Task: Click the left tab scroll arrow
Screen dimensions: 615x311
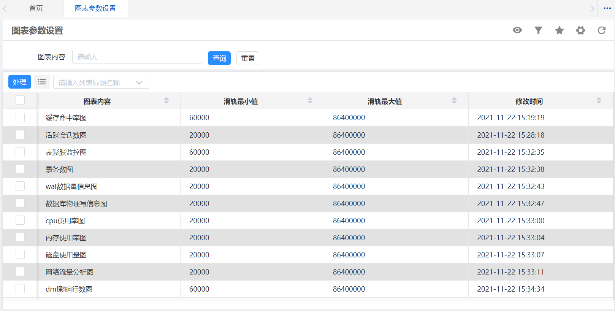Action: (5, 8)
